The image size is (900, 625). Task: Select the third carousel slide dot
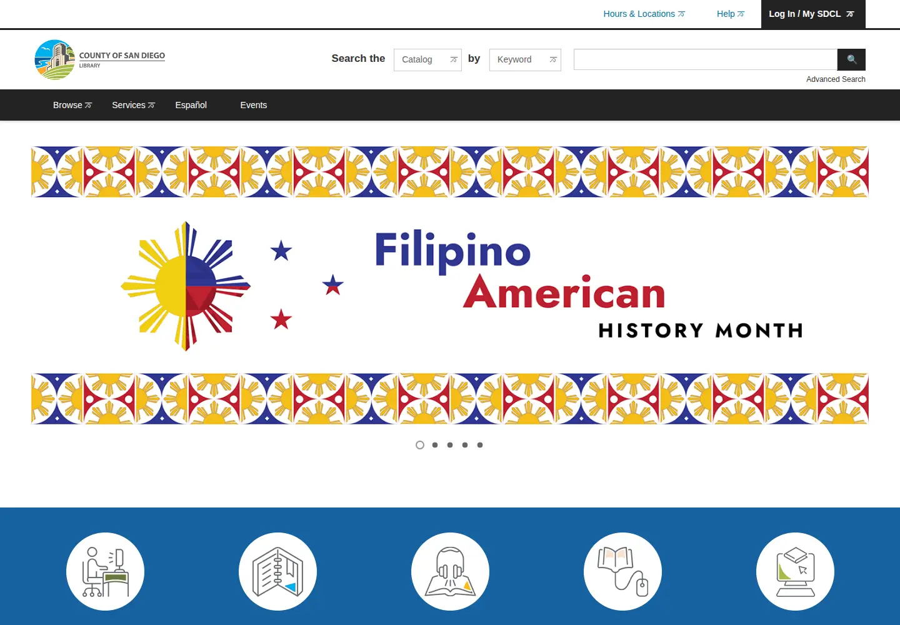pyautogui.click(x=450, y=445)
